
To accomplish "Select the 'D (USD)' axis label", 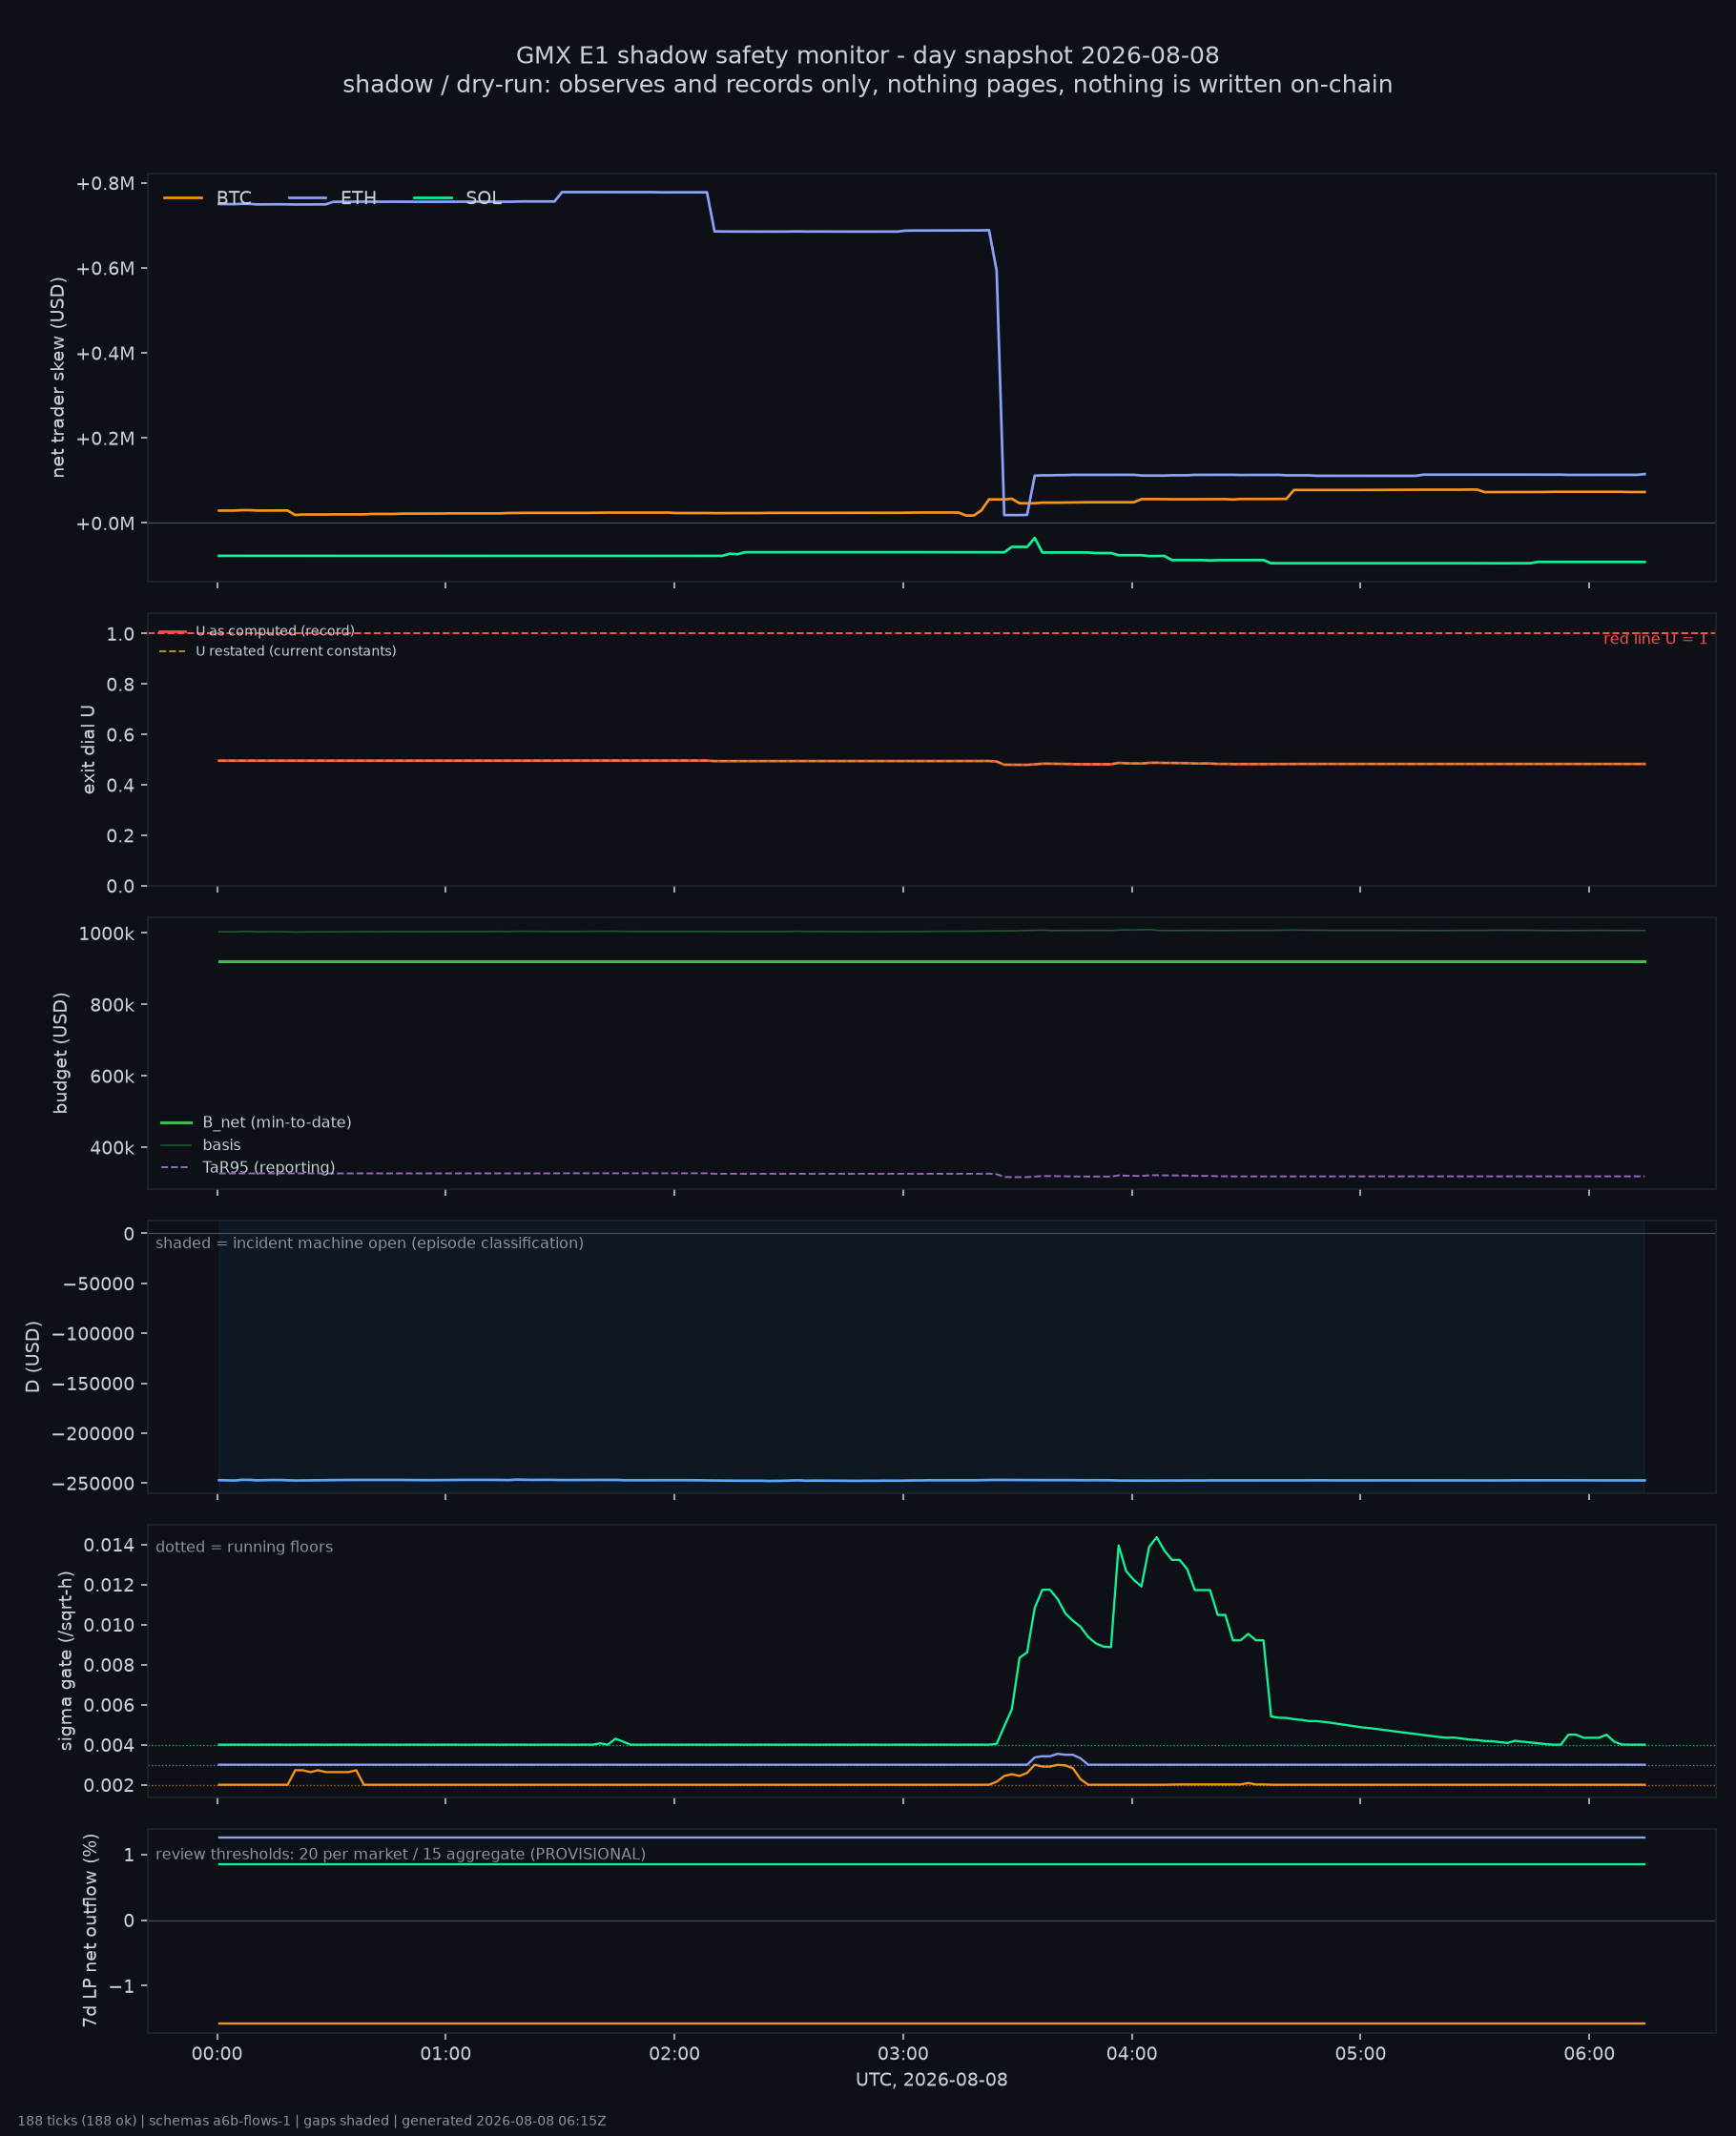I will pos(33,1357).
